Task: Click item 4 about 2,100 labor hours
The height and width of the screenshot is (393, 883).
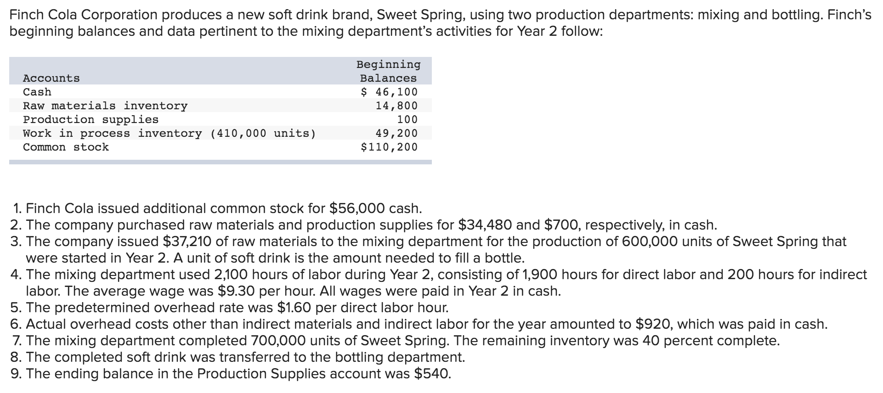Action: [x=436, y=275]
